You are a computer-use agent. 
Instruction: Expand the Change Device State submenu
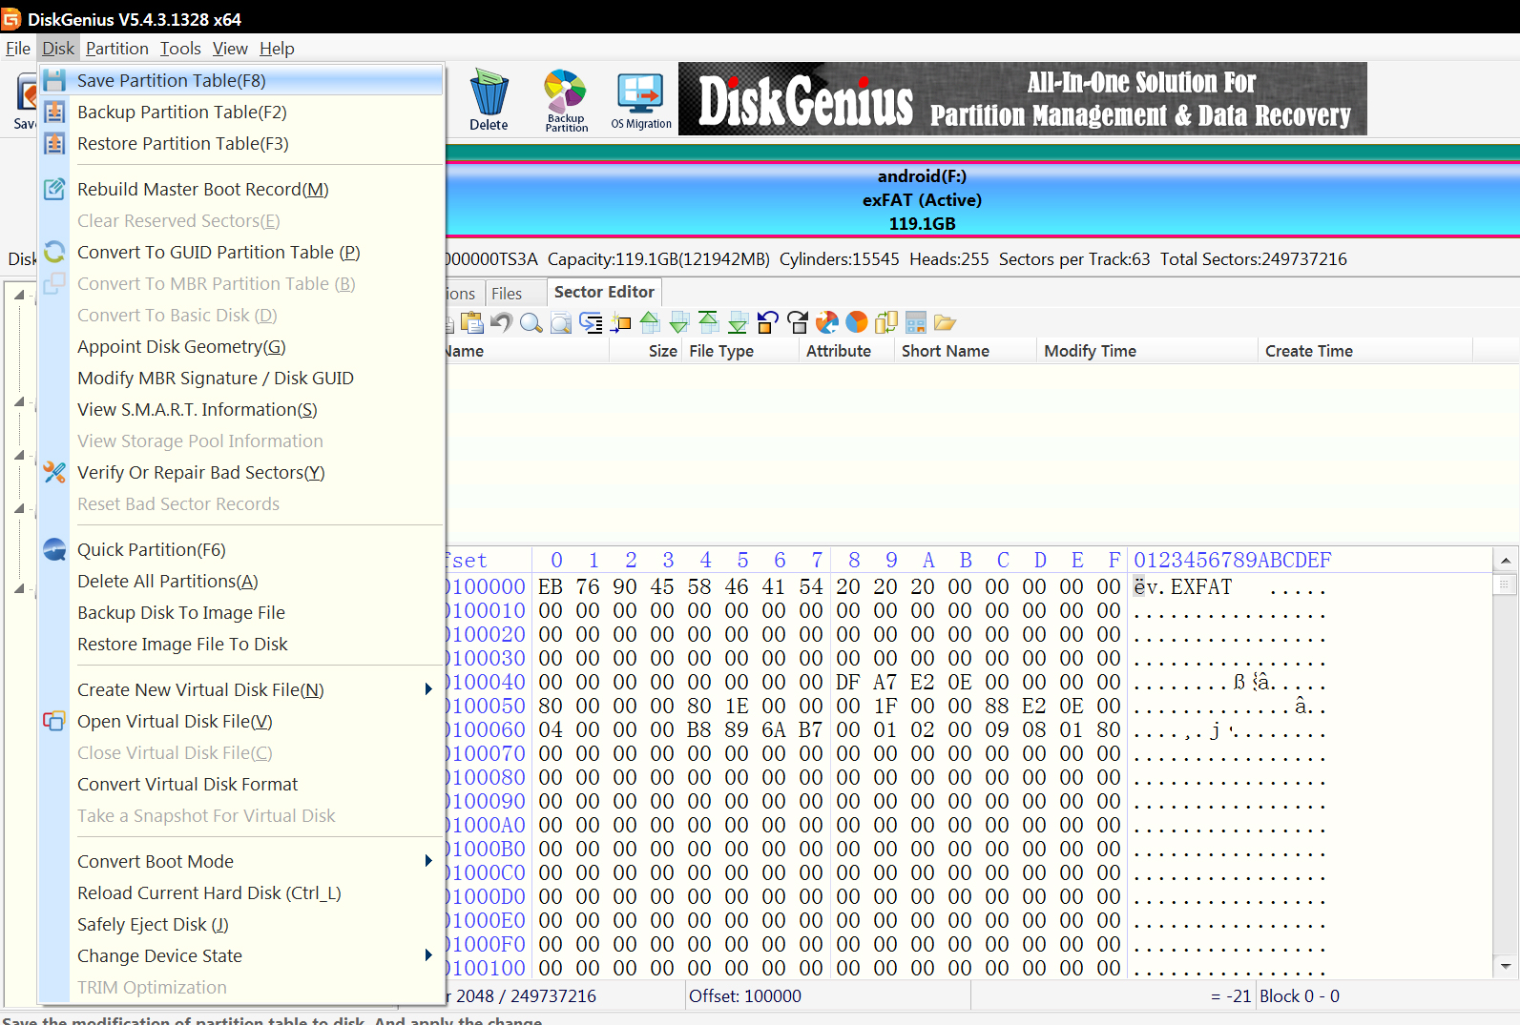click(241, 956)
